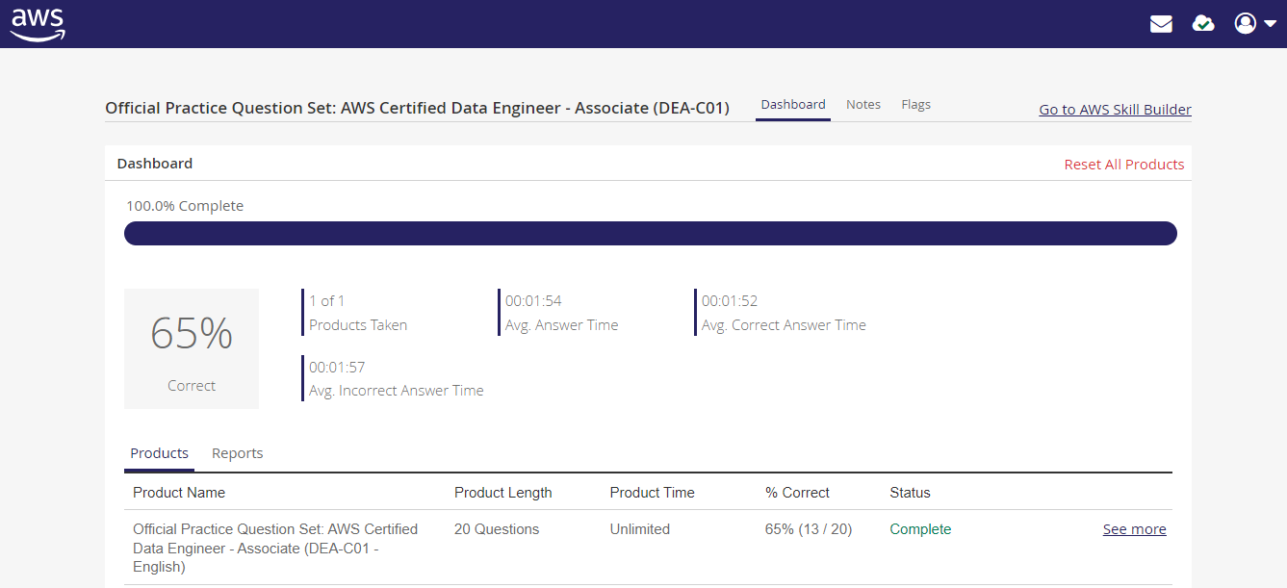The height and width of the screenshot is (588, 1287).
Task: Click the user profile avatar icon
Action: [1246, 24]
